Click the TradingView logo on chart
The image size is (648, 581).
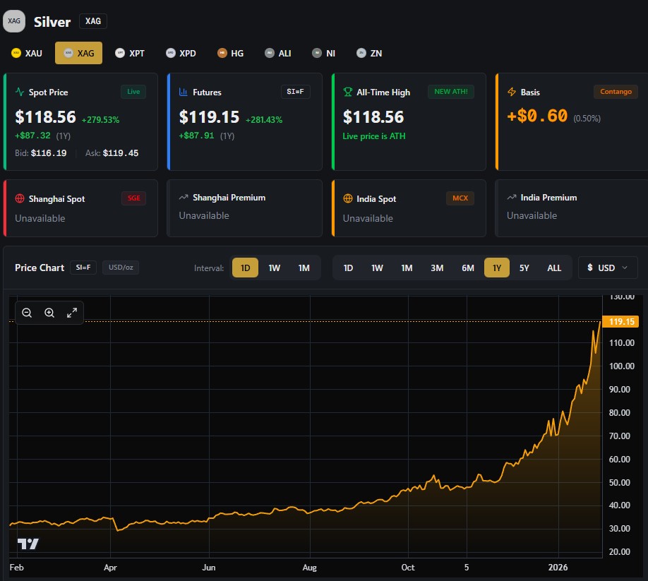(28, 544)
